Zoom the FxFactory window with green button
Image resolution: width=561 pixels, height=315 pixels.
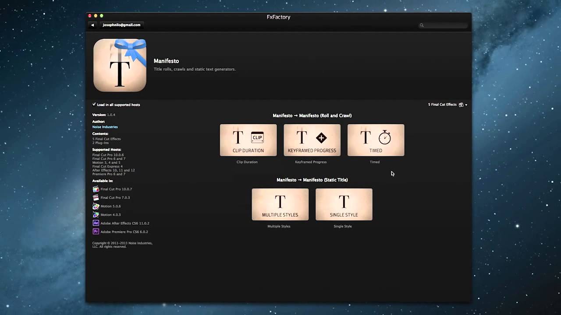[102, 16]
